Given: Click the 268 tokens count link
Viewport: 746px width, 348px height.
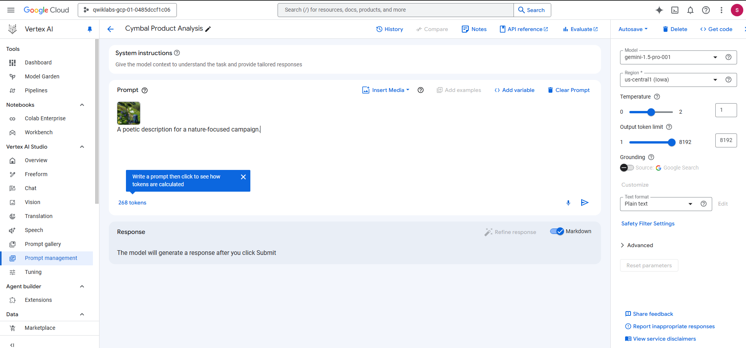Looking at the screenshot, I should (132, 203).
